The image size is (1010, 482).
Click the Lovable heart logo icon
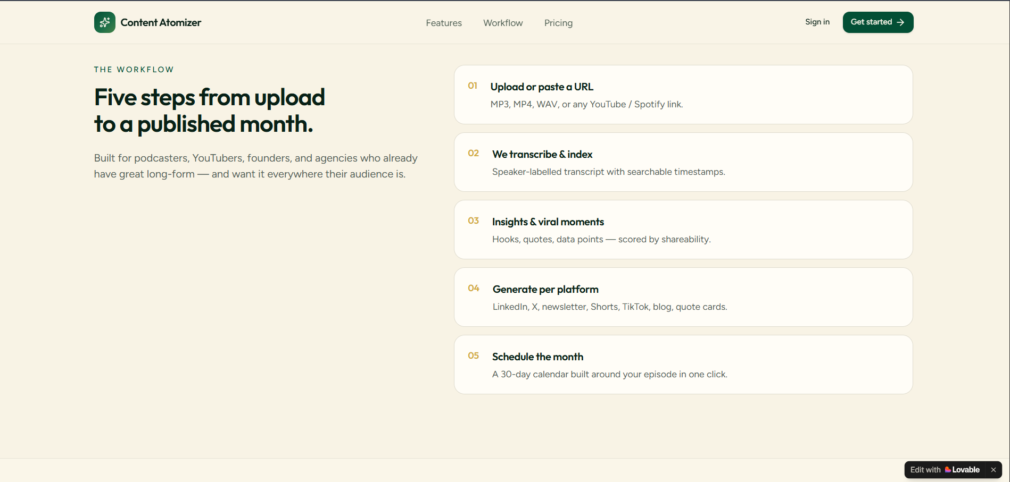tap(948, 470)
